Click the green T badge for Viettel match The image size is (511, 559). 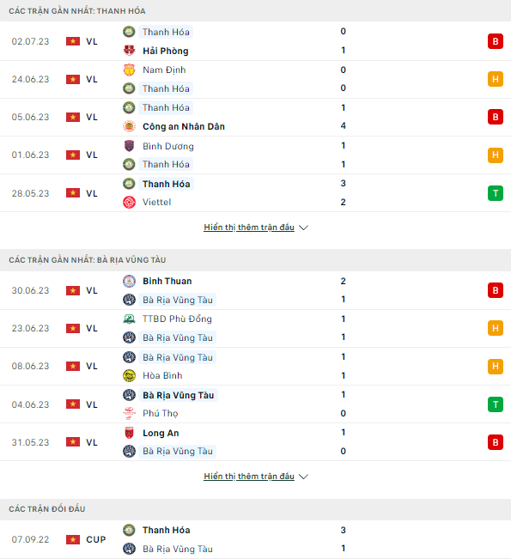496,193
